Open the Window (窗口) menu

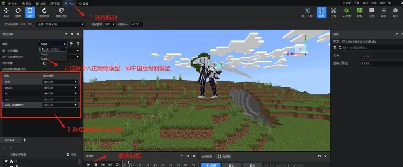coord(365,3)
